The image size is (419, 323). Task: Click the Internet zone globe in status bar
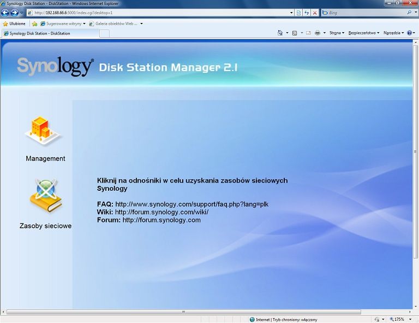tap(252, 320)
